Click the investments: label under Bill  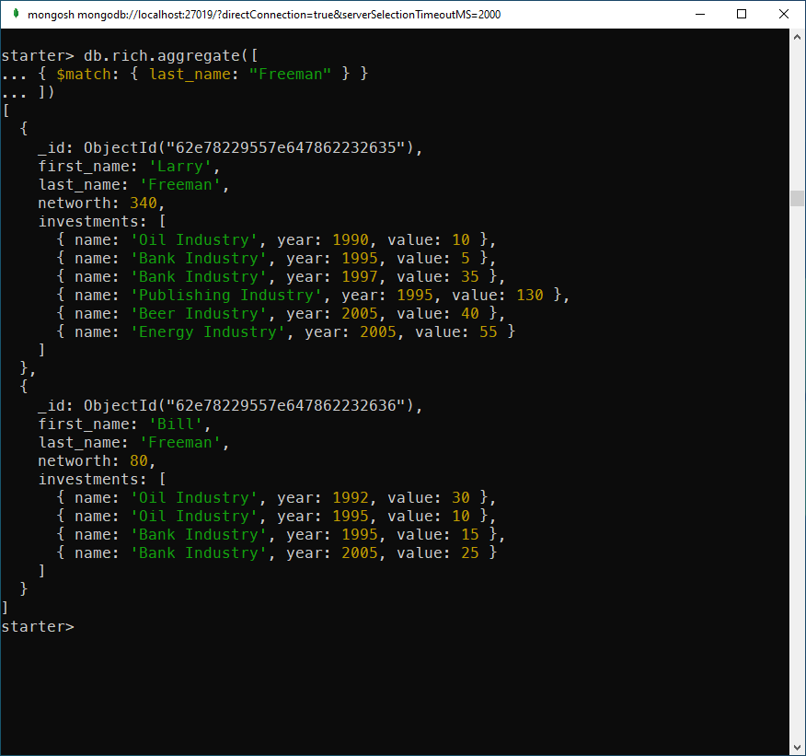tap(93, 480)
